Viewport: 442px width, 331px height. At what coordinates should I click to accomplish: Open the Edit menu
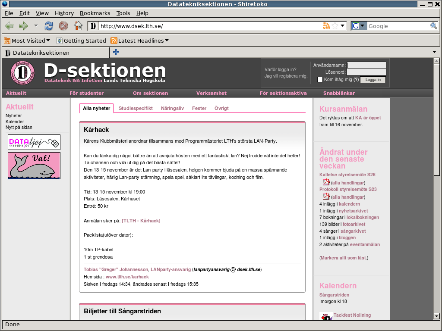point(25,13)
